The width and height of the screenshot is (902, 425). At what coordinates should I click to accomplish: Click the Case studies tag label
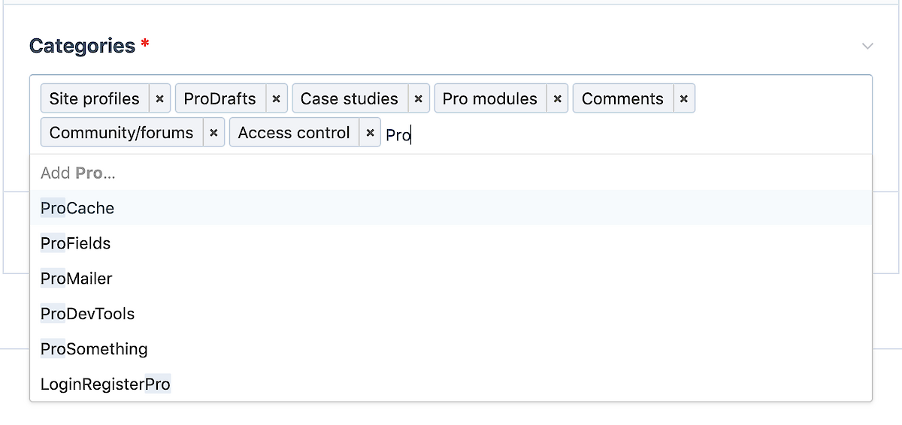(350, 98)
